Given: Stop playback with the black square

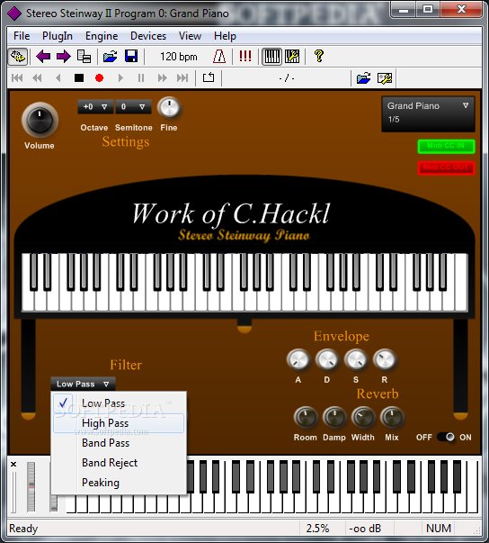Looking at the screenshot, I should click(79, 78).
